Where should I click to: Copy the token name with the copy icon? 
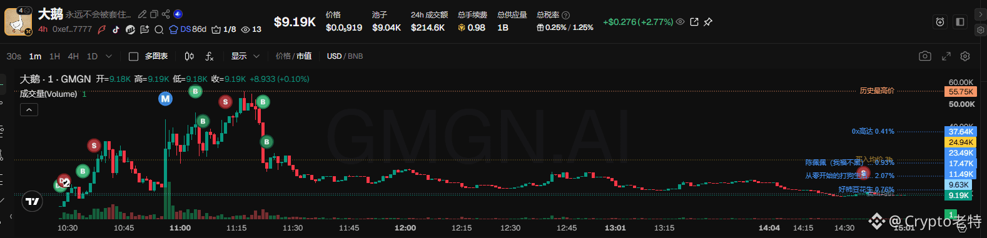click(x=154, y=14)
